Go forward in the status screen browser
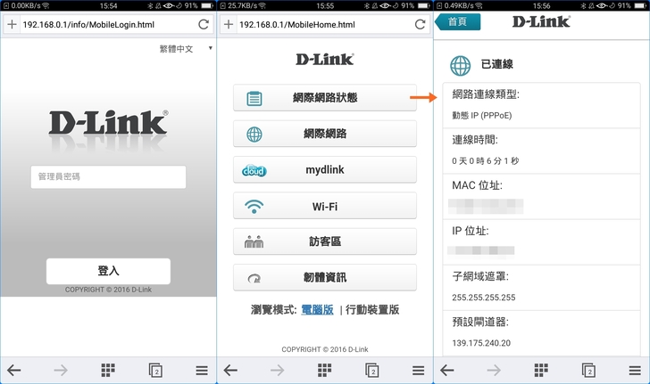The height and width of the screenshot is (384, 650). 493,370
